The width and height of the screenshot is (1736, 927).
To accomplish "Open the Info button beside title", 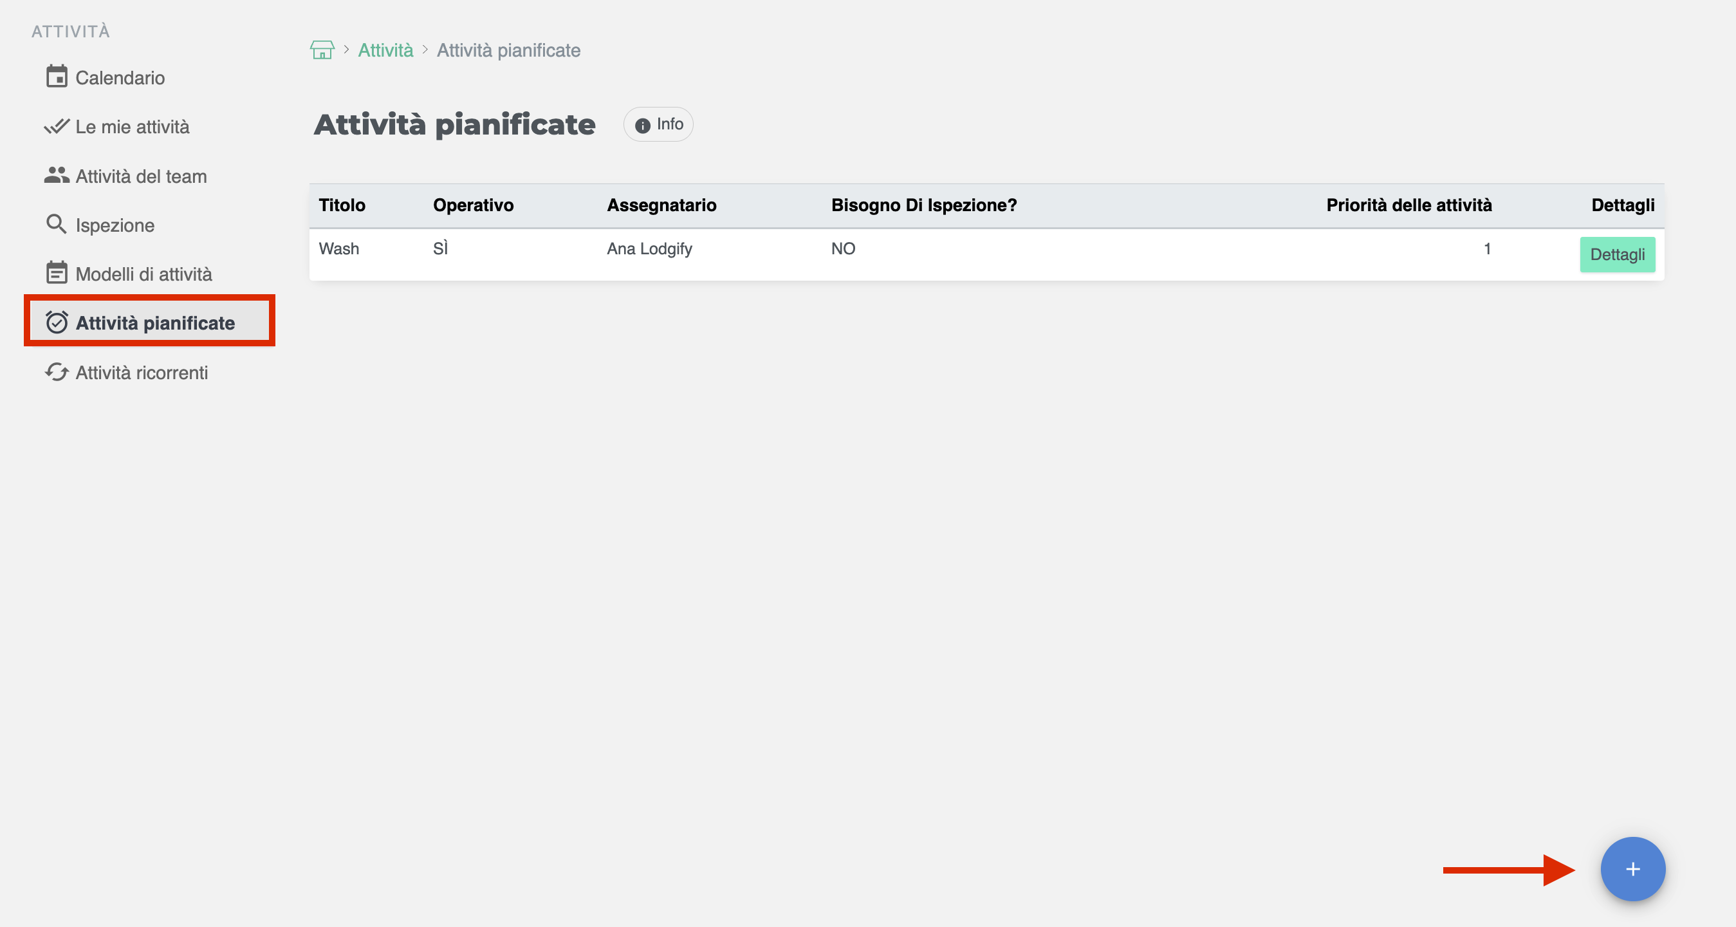I will (x=658, y=124).
